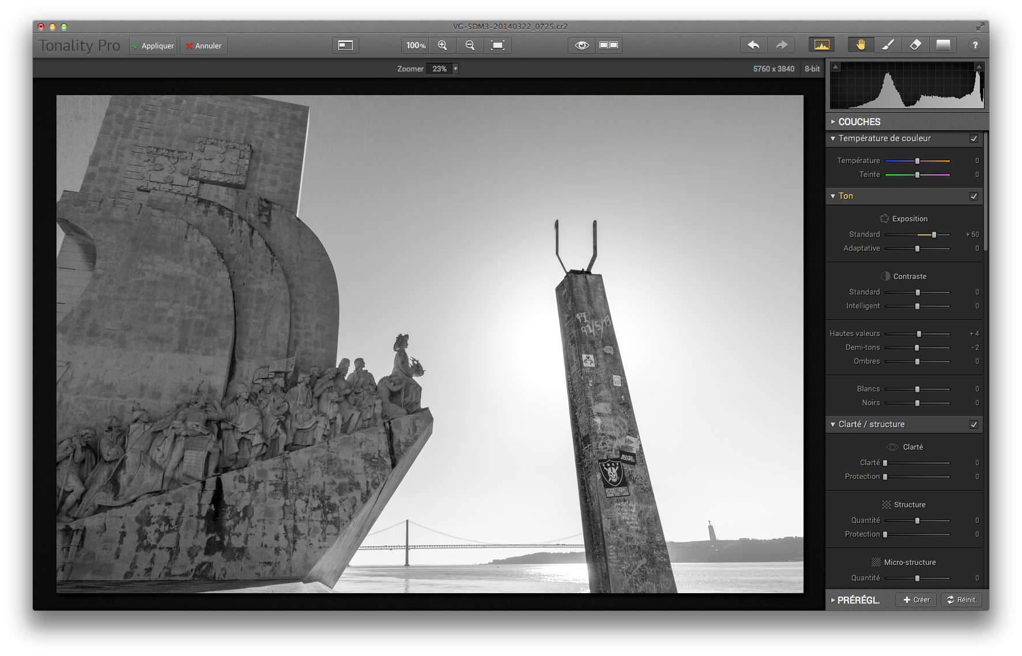Adjust Exposition Adaptative slider

click(917, 248)
